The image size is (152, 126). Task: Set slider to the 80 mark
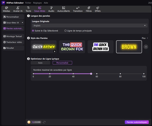(120, 74)
